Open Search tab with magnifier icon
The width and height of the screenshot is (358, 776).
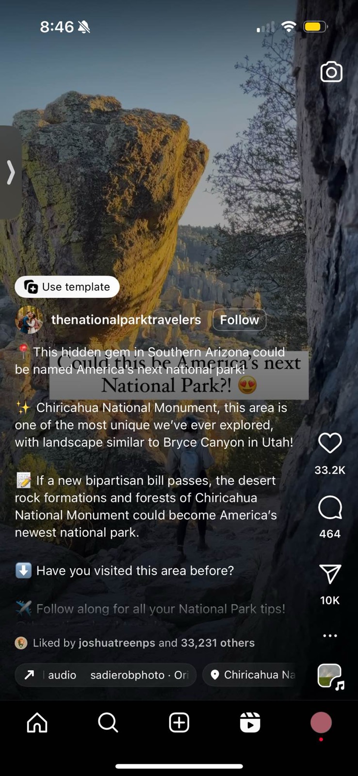click(108, 723)
